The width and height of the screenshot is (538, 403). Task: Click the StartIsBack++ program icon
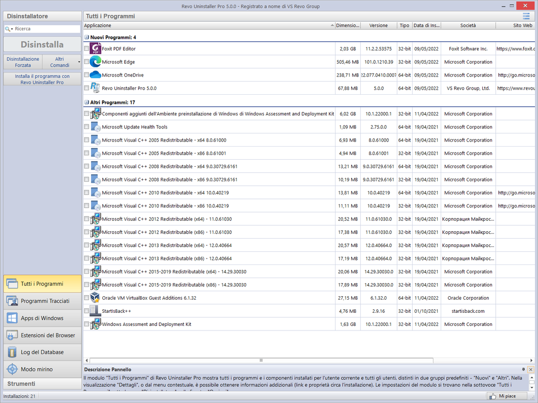click(x=95, y=310)
